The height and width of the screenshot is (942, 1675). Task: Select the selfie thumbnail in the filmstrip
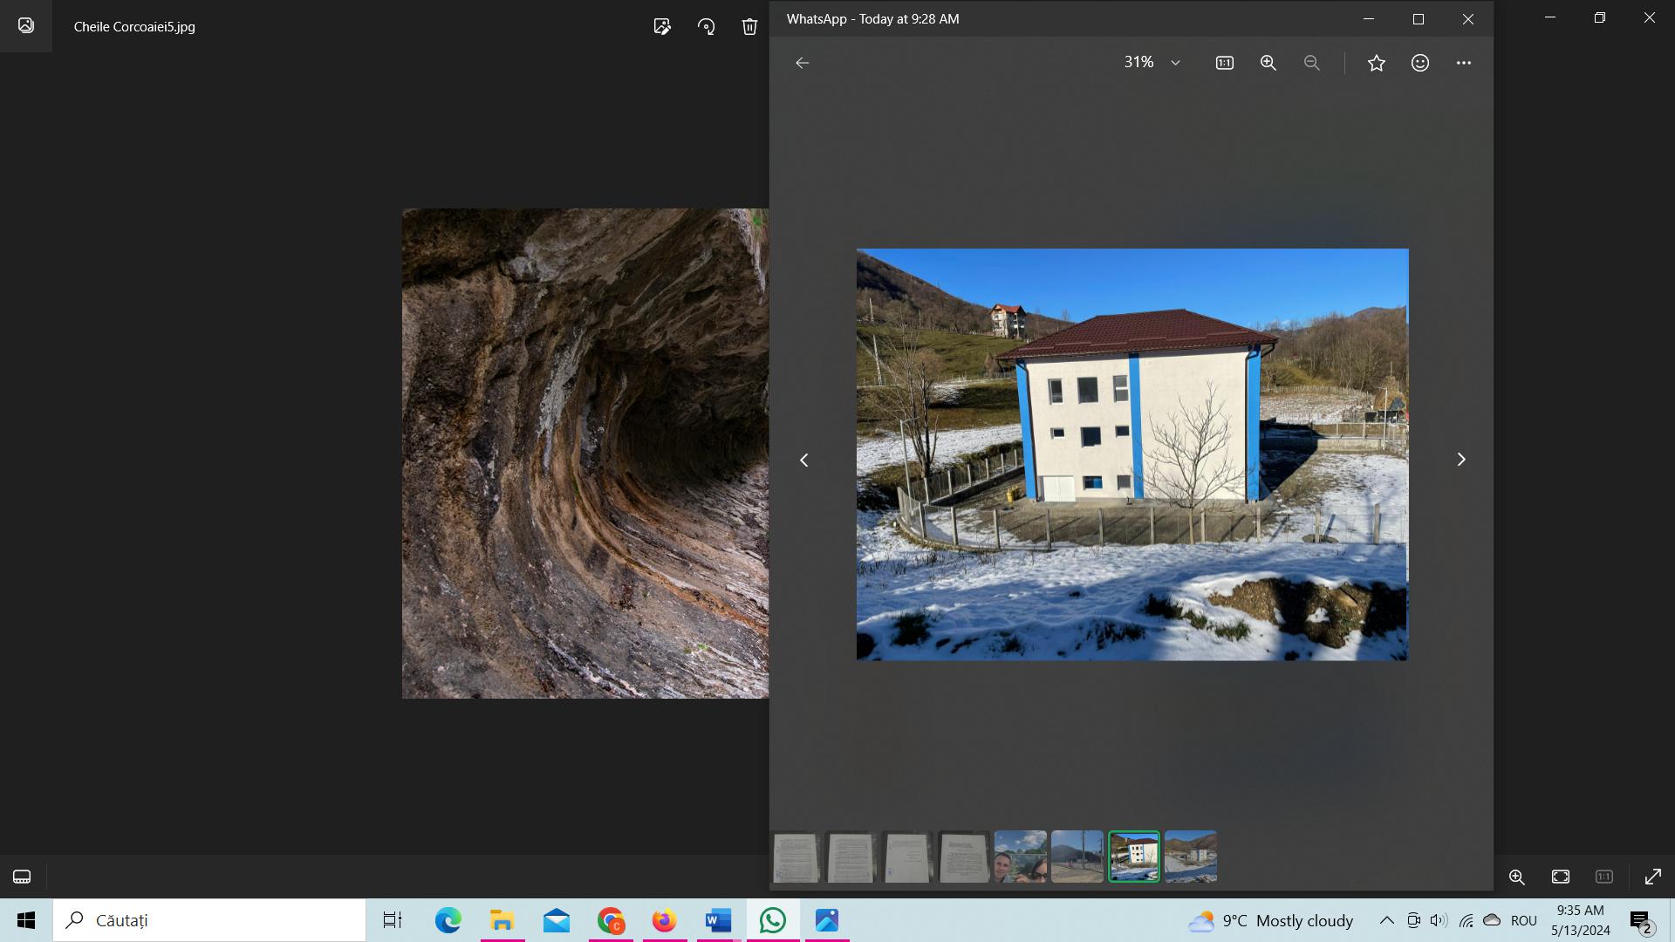tap(1020, 857)
